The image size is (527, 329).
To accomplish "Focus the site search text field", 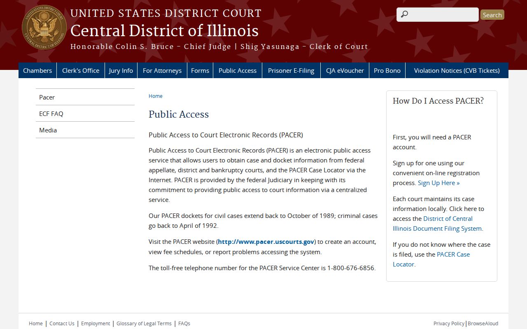I will [x=438, y=14].
